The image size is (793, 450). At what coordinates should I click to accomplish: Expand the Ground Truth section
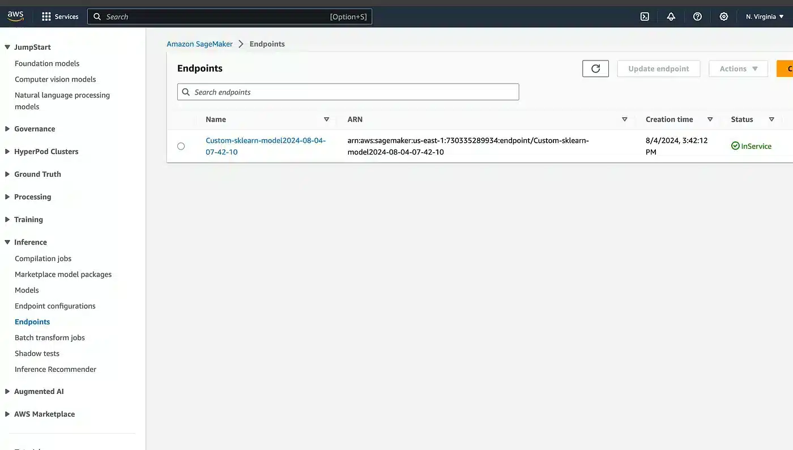tap(7, 174)
